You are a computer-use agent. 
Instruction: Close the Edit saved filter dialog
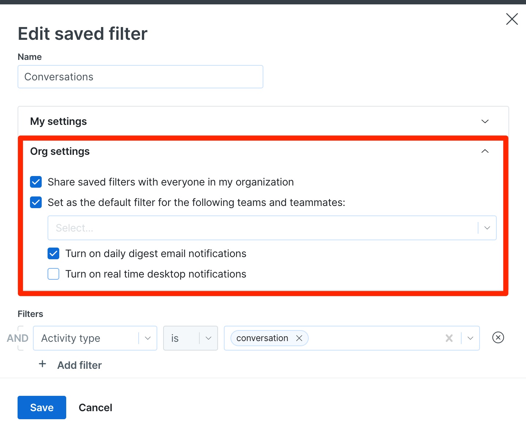click(512, 19)
